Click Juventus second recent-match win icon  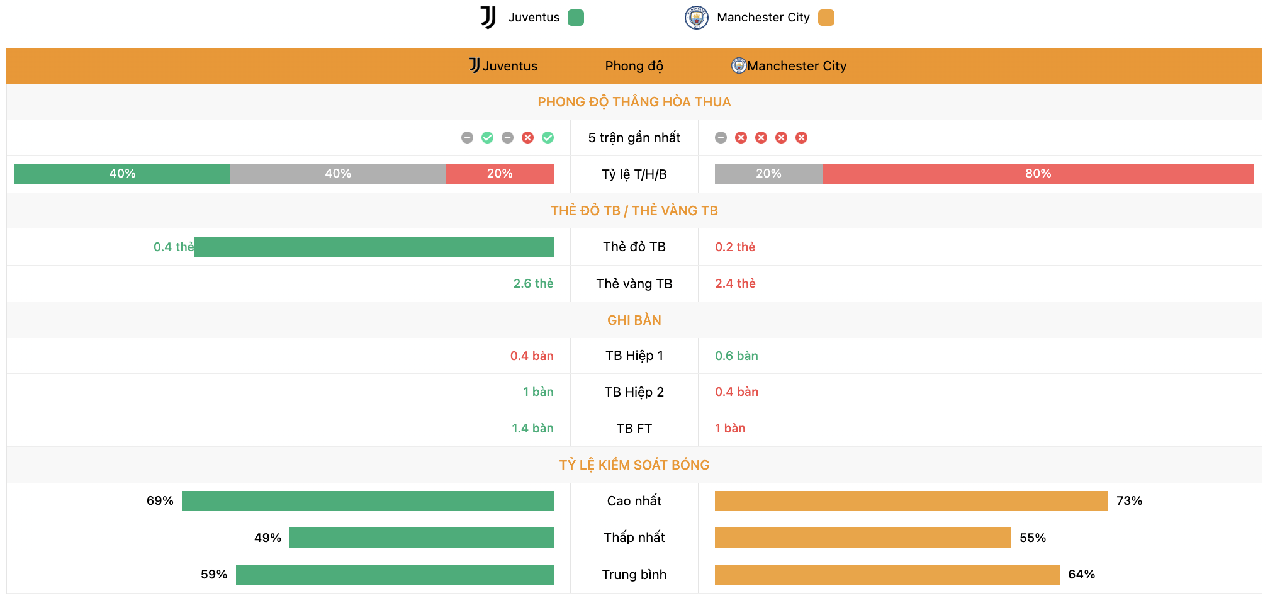487,138
